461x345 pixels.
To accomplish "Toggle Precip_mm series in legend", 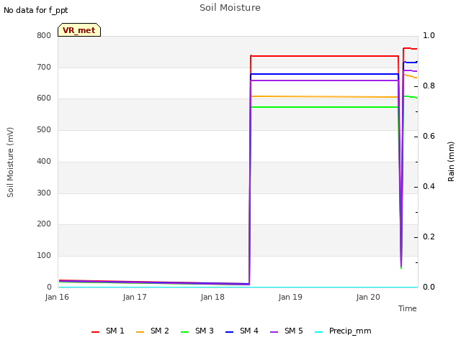I will pos(343,331).
